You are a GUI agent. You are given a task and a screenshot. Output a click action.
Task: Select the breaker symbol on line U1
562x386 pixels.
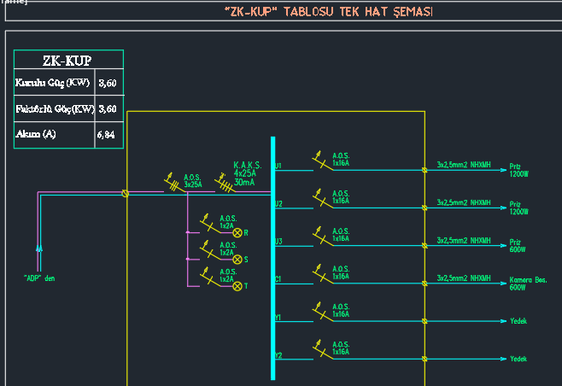323,161
